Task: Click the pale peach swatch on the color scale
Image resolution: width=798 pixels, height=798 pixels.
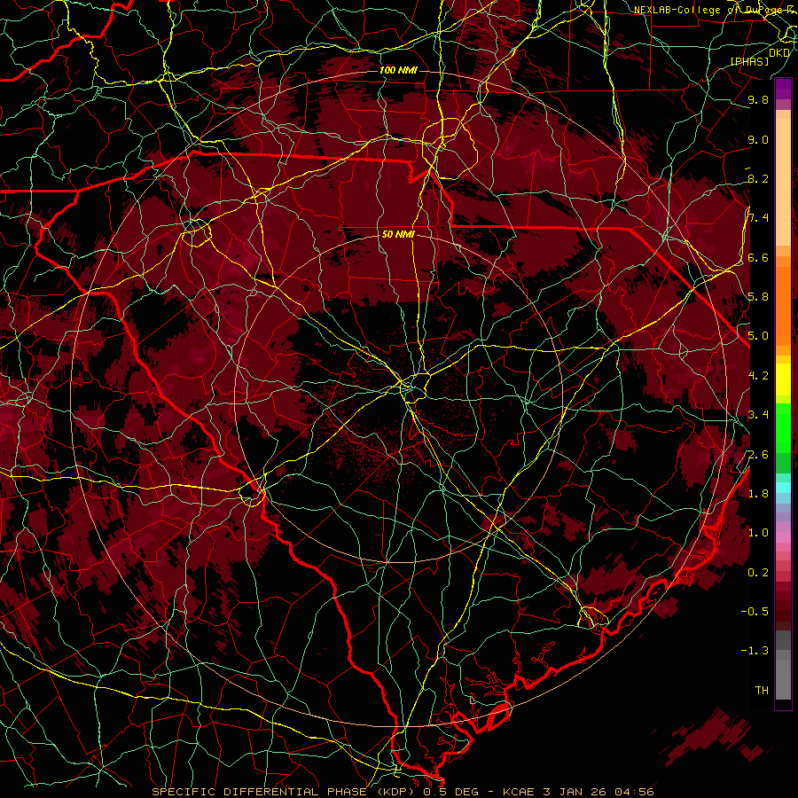Action: tap(783, 184)
